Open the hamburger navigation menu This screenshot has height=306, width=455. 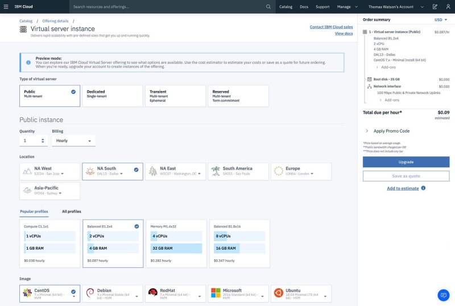tap(6, 6)
